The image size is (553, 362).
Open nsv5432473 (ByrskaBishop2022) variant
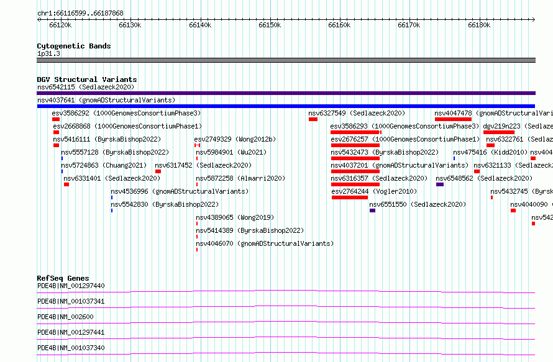point(385,152)
